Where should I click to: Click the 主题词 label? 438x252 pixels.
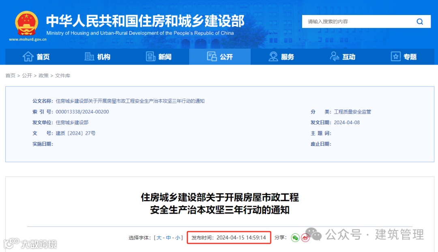321,133
